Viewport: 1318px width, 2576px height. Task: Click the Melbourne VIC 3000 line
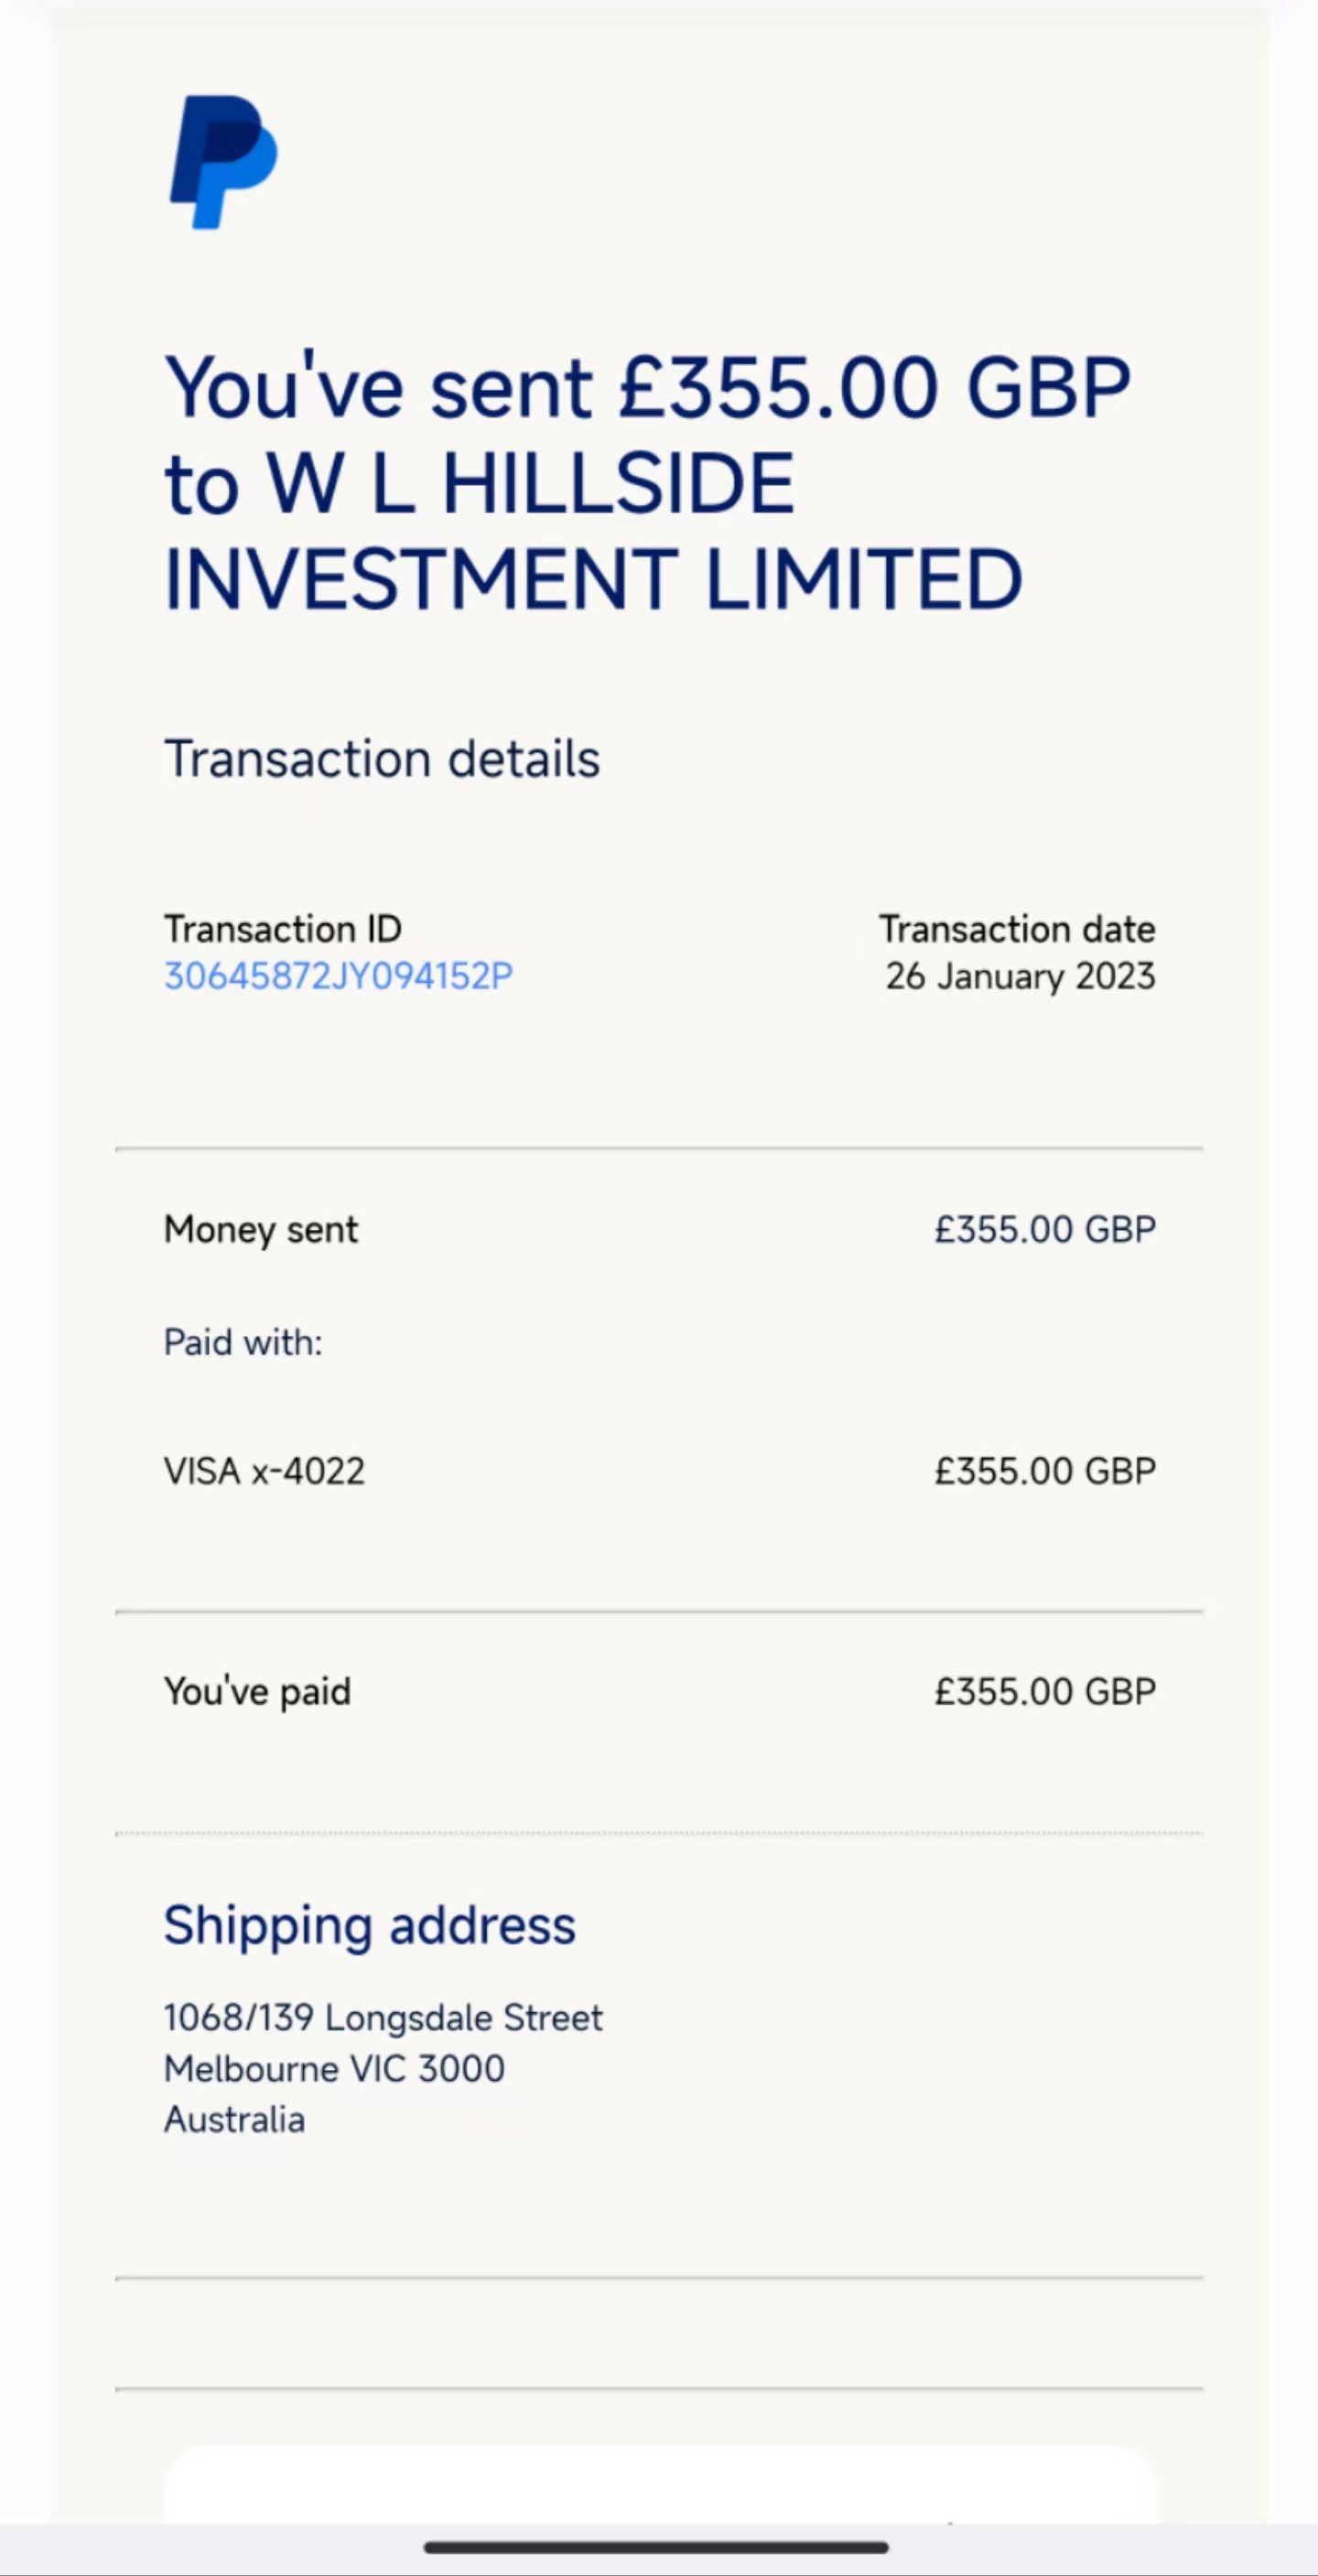(334, 2069)
